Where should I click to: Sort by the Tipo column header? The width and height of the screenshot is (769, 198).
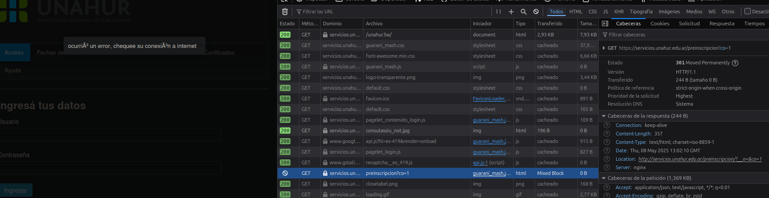(x=524, y=24)
